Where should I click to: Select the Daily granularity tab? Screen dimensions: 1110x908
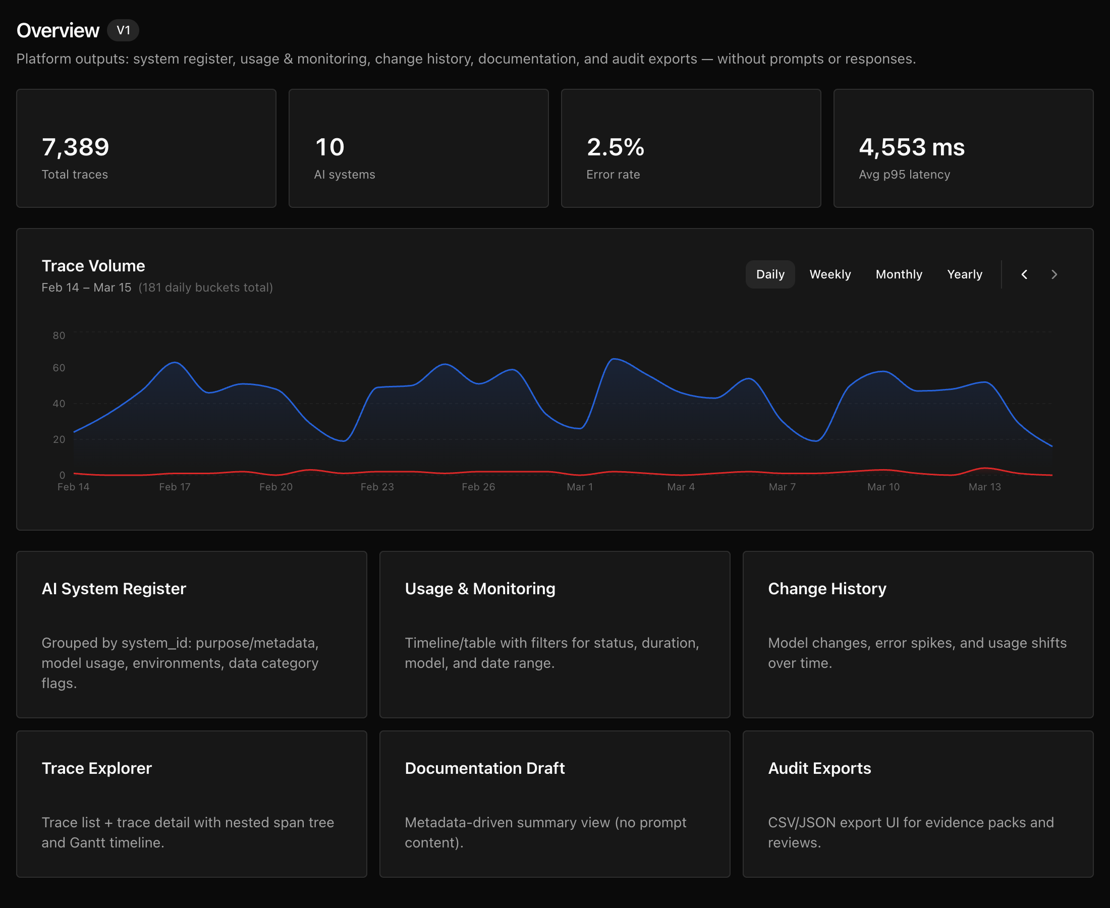[x=770, y=274]
